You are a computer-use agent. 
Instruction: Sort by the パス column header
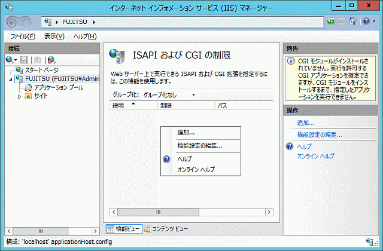(x=244, y=105)
